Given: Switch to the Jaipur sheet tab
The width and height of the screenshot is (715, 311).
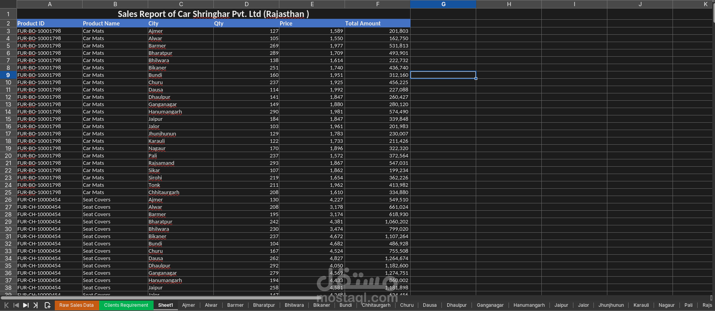Looking at the screenshot, I should click(x=561, y=305).
